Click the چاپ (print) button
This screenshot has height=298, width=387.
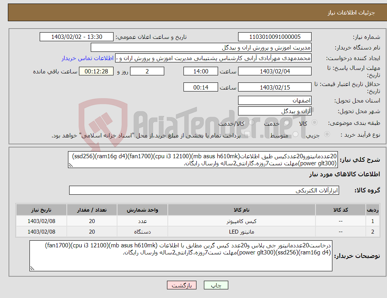[x=216, y=285]
